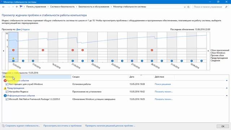Viewport: 231px width, 130px height.
Task: Expand the Панель управления breadcrumb chevron
Action: pos(48,7)
